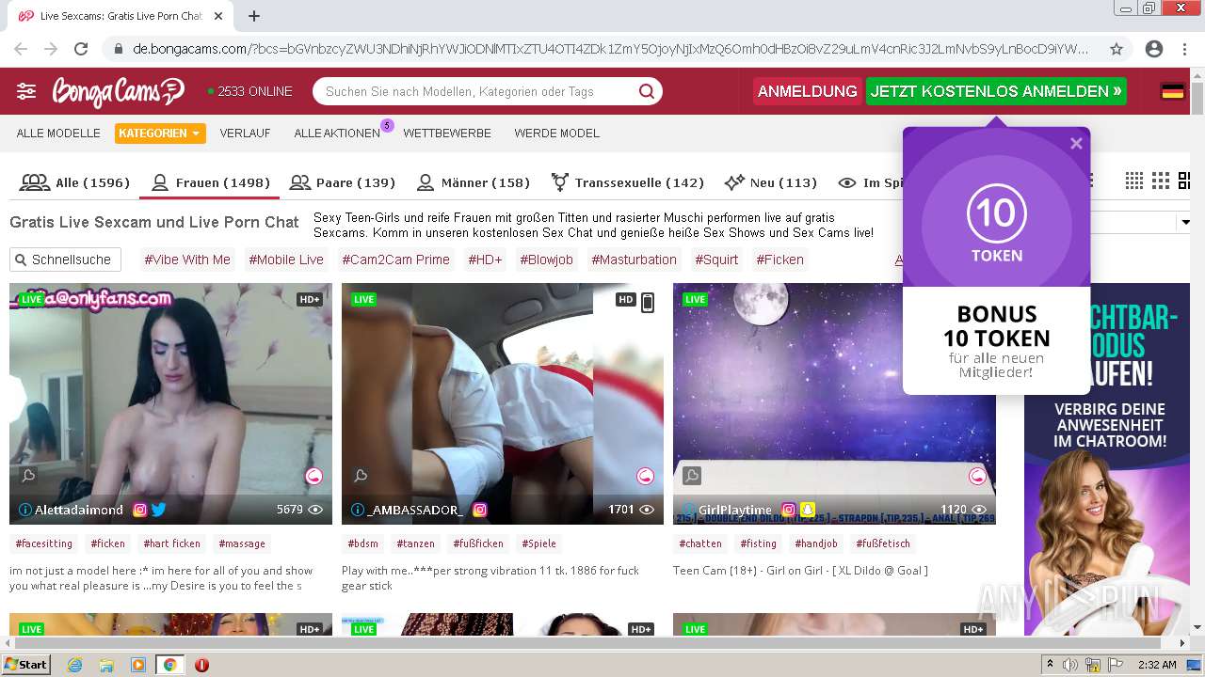Open WETTBEWERBE menu item
1205x677 pixels.
(x=447, y=134)
